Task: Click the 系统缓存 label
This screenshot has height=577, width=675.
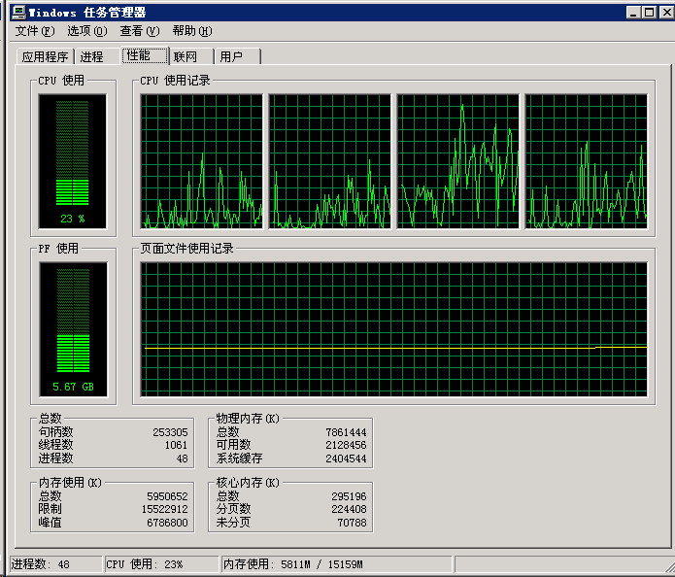Action: (x=239, y=458)
